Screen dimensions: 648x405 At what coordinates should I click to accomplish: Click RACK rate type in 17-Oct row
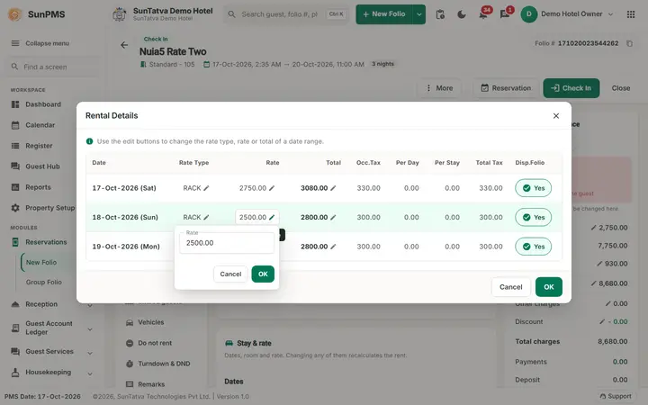click(192, 188)
